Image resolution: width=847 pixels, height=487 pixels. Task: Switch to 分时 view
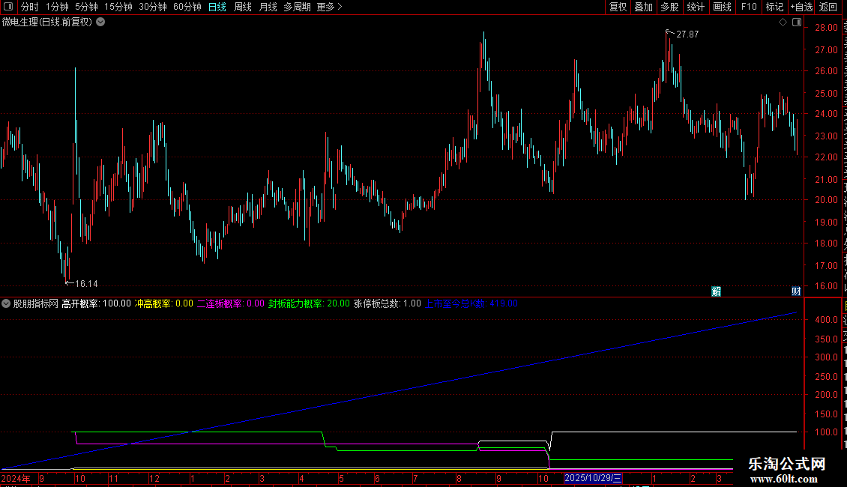pos(30,7)
